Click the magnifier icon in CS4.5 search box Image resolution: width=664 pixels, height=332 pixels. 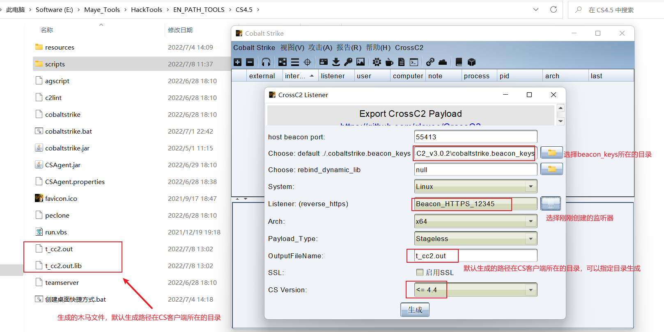point(579,9)
